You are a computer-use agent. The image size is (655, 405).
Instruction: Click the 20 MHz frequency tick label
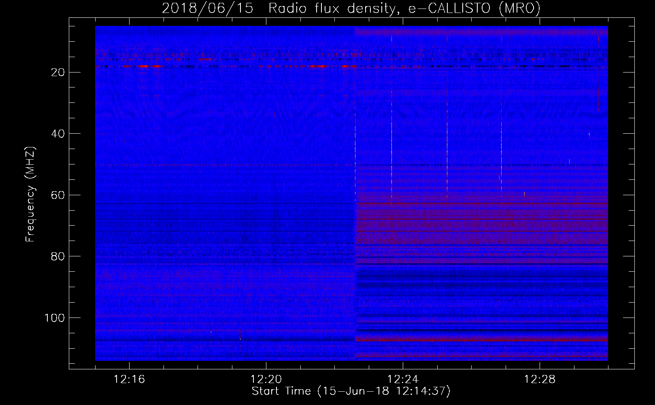[x=58, y=72]
